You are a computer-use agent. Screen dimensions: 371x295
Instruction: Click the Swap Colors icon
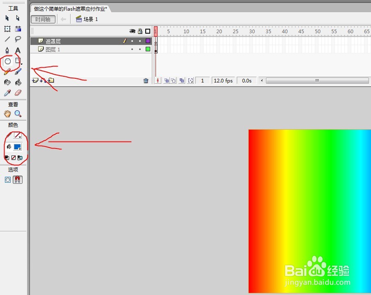[x=20, y=158]
